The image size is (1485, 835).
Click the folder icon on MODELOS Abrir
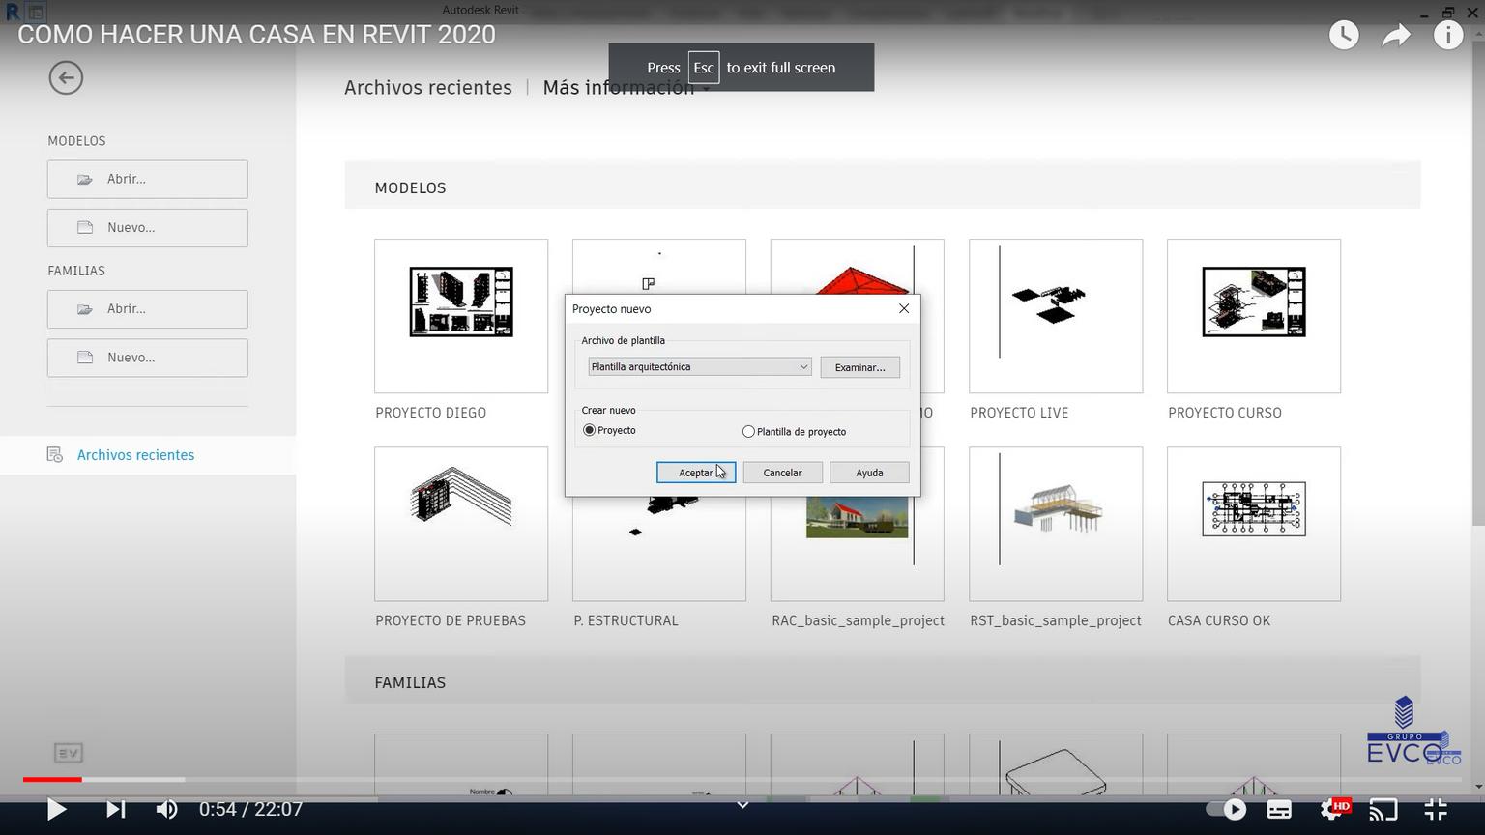click(x=85, y=180)
